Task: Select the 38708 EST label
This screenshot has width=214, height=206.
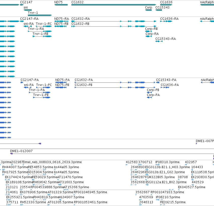Action: pyautogui.click(x=183, y=177)
